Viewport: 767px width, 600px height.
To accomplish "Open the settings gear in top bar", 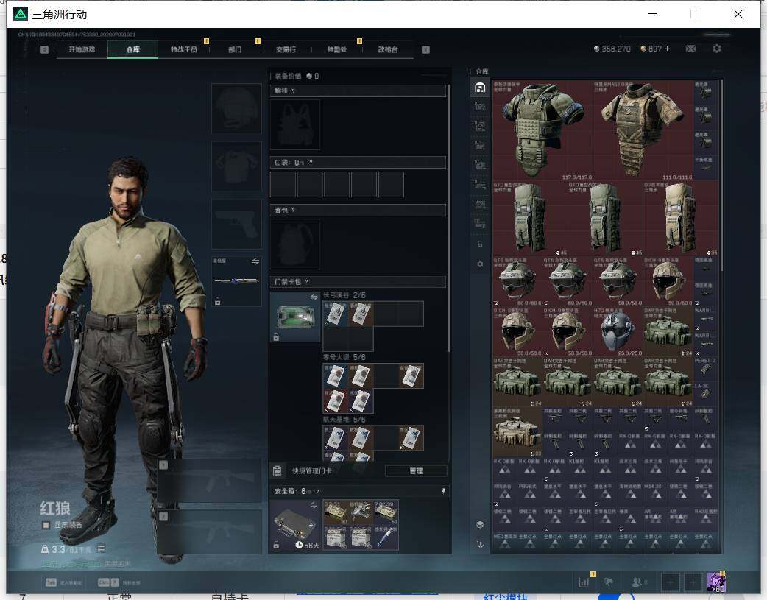I will click(x=717, y=49).
